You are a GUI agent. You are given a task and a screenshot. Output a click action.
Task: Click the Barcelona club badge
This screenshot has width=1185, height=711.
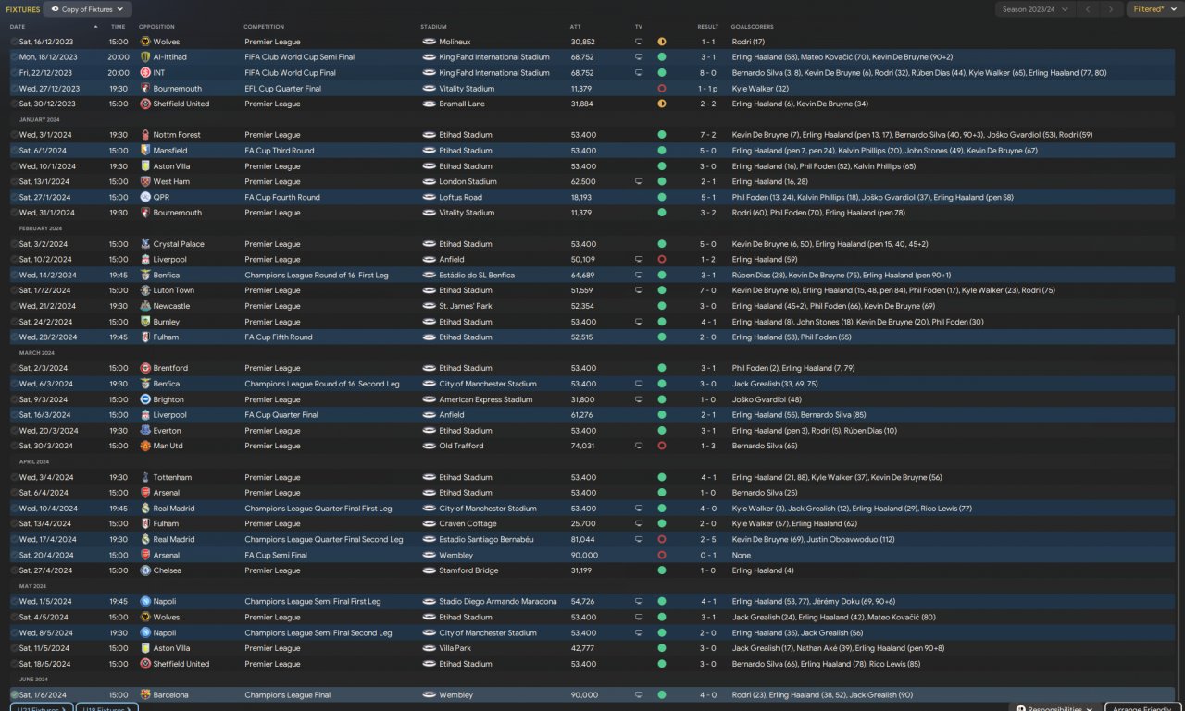[x=145, y=695]
